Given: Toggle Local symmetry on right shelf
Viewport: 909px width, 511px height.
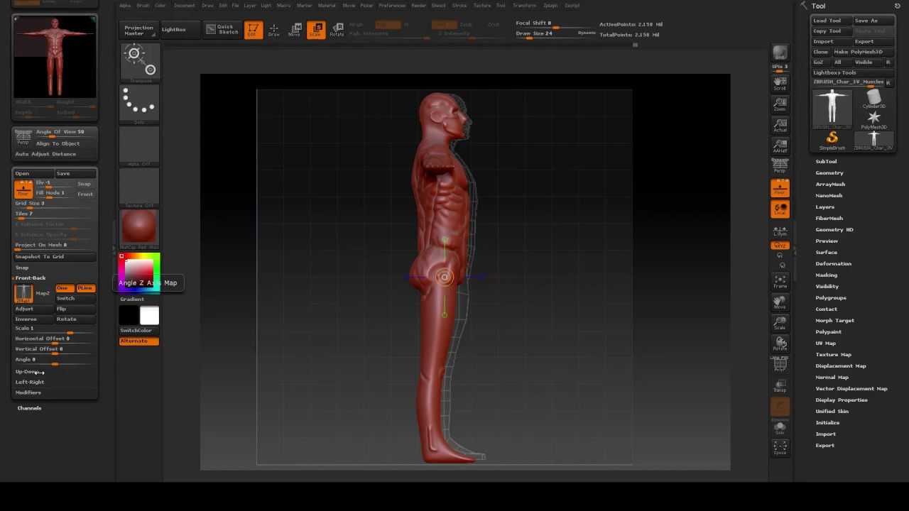Looking at the screenshot, I should pyautogui.click(x=780, y=209).
